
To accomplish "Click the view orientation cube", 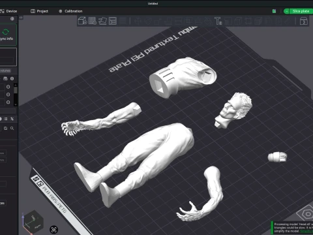I will pyautogui.click(x=33, y=222).
